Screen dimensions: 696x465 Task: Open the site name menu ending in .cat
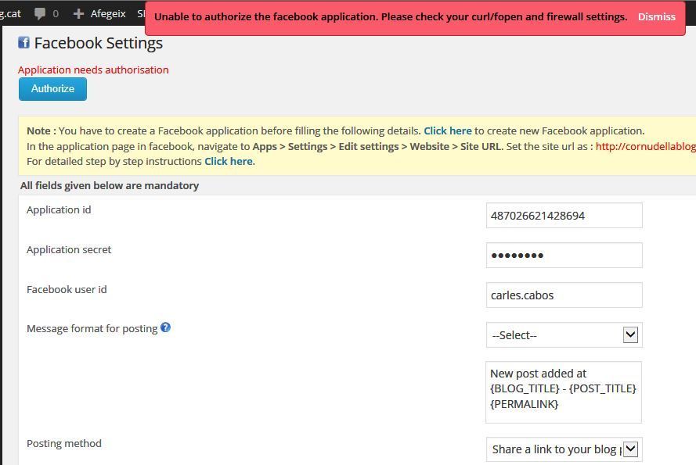pos(11,14)
